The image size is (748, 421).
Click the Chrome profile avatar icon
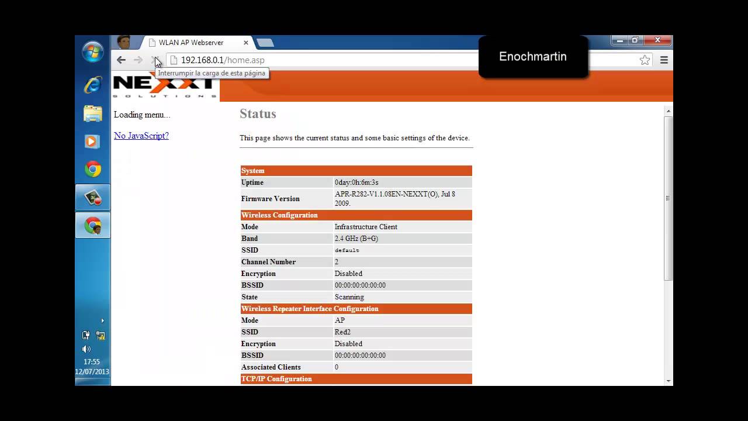tap(123, 42)
